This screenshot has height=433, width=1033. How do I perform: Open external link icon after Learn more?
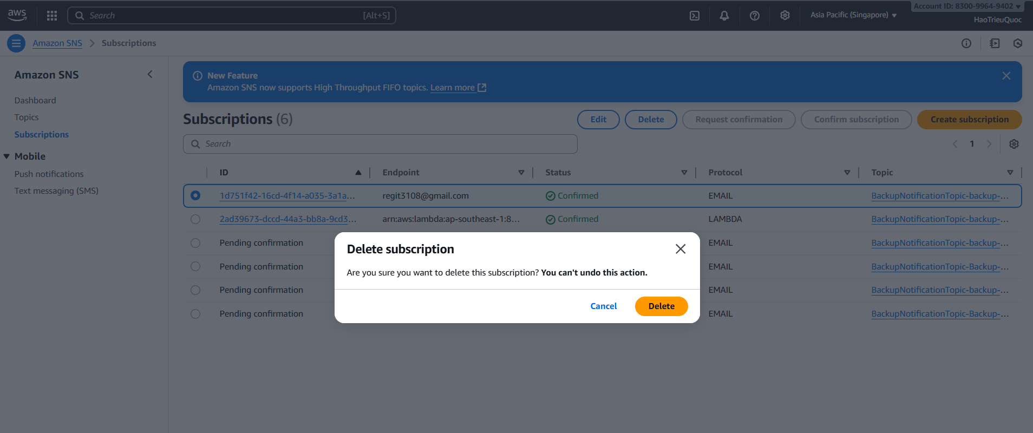tap(482, 88)
